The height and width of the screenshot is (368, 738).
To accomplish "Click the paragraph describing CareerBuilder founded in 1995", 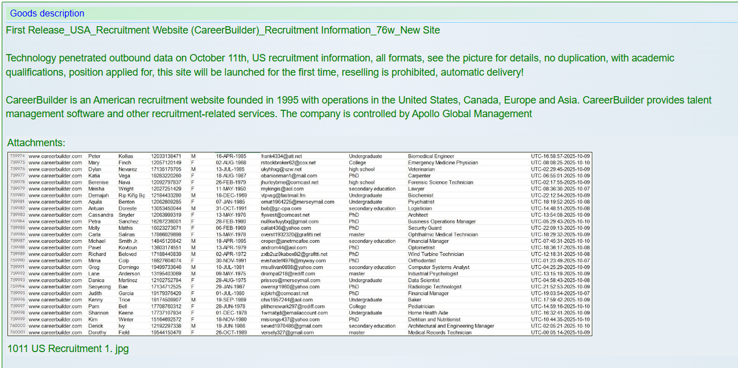I will [358, 107].
